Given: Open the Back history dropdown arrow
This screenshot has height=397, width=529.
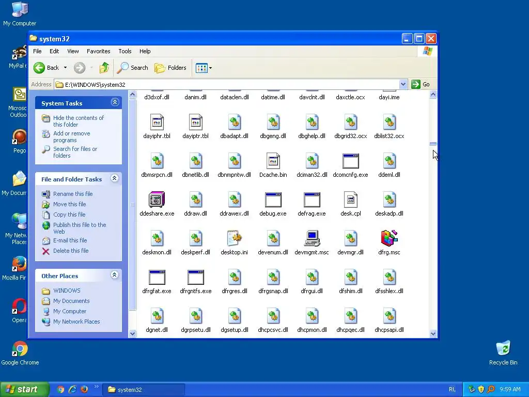Looking at the screenshot, I should 65,68.
